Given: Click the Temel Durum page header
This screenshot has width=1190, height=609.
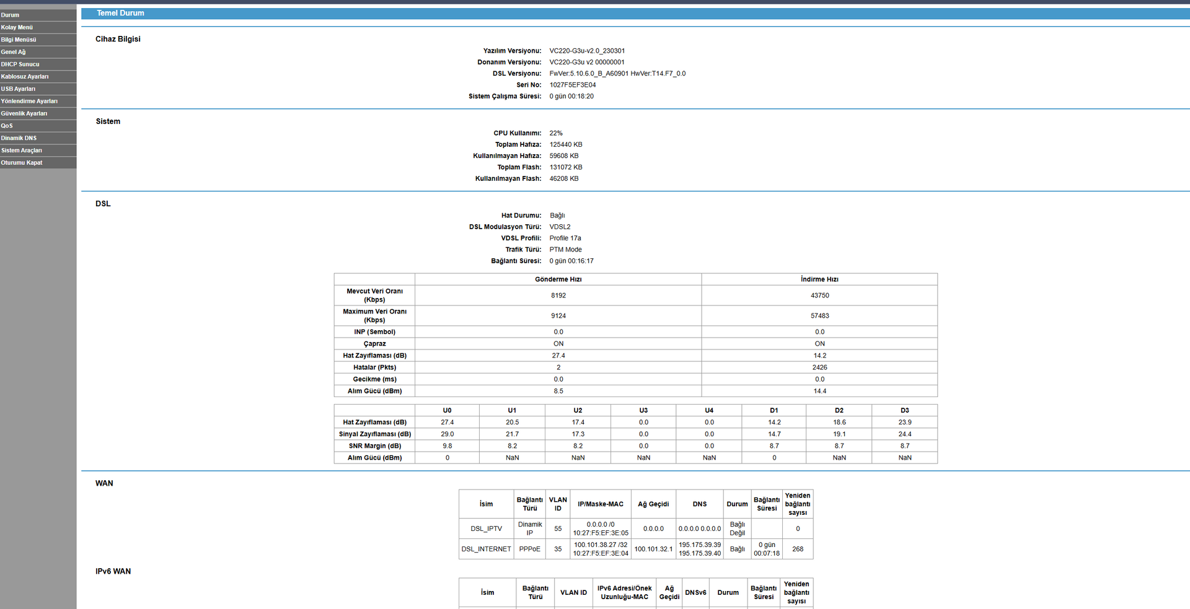Looking at the screenshot, I should point(120,13).
